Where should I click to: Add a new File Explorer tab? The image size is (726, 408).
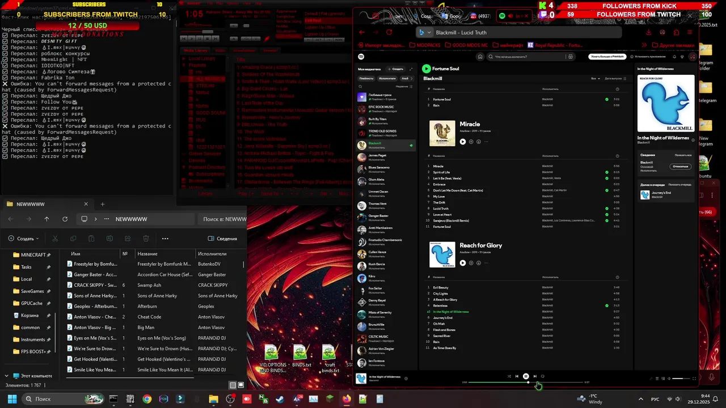[102, 204]
